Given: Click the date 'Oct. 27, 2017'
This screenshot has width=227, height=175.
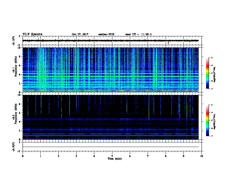Looking at the screenshot, I should point(80,34).
